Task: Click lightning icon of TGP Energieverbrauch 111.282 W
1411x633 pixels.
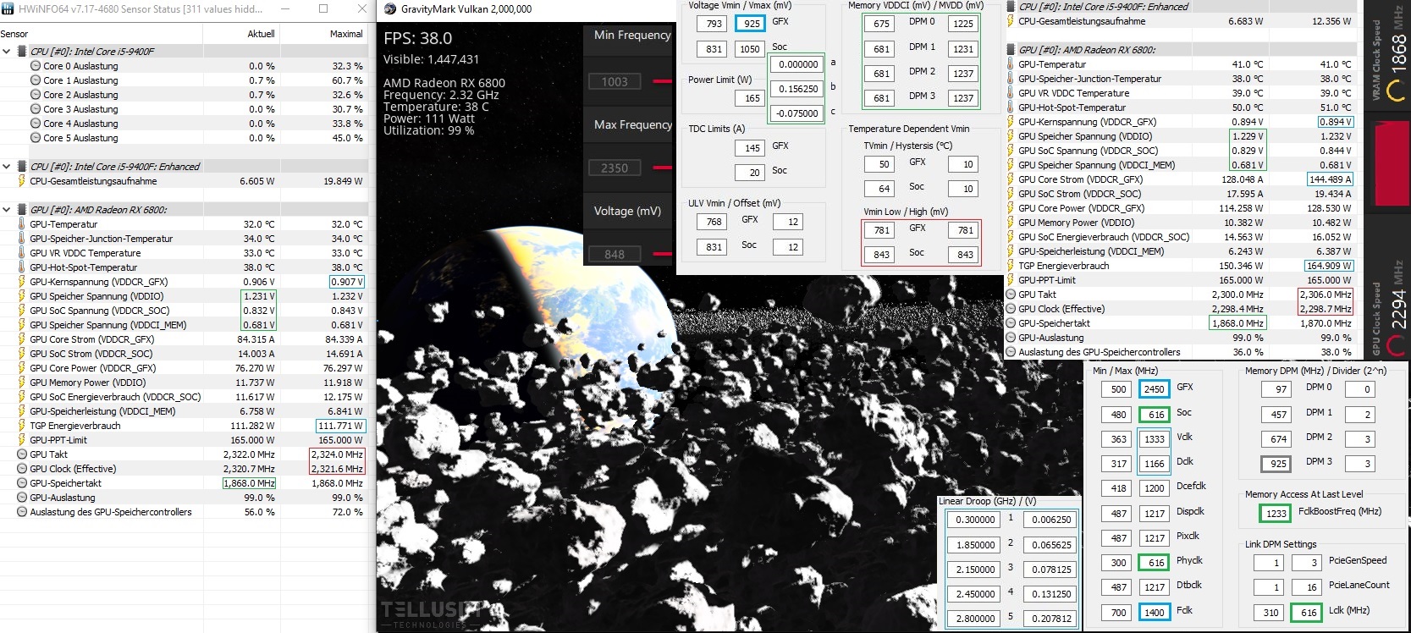Action: tap(22, 426)
